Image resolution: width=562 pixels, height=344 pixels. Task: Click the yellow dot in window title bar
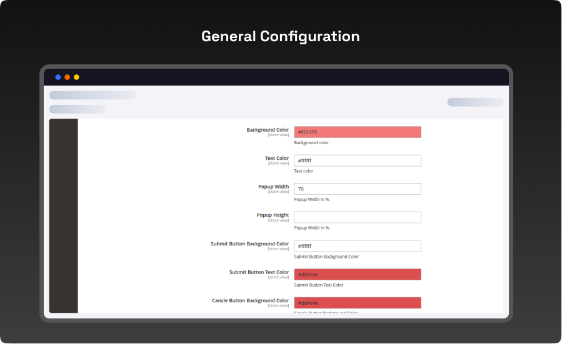pos(76,77)
